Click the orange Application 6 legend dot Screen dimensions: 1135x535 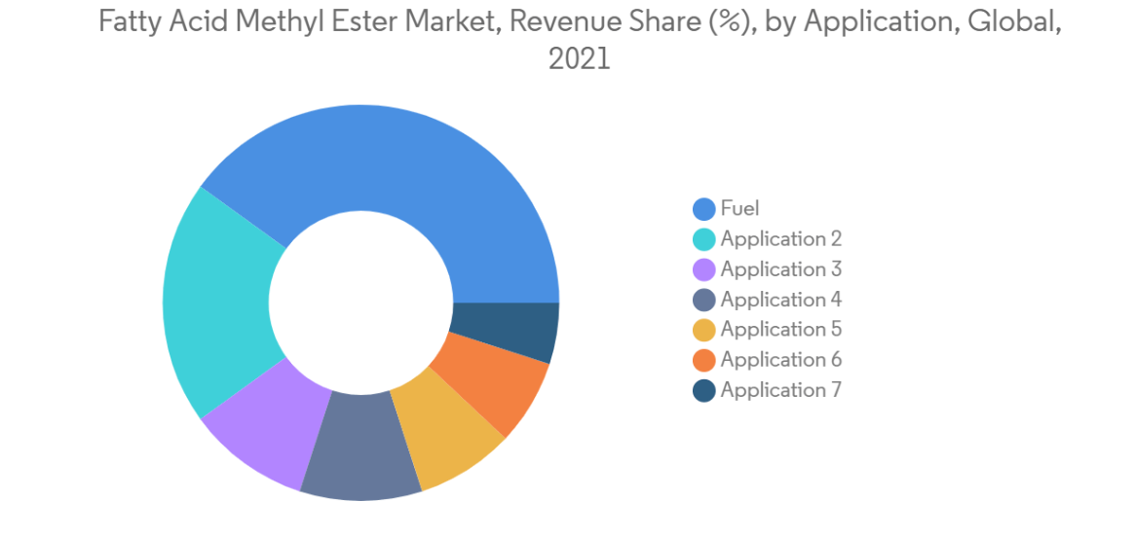[704, 360]
